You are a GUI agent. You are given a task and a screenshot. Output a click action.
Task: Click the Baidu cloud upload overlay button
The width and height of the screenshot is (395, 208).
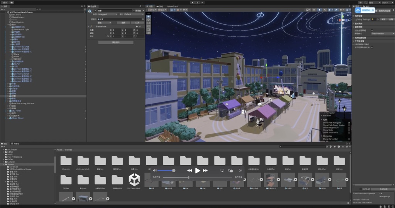tap(365, 10)
